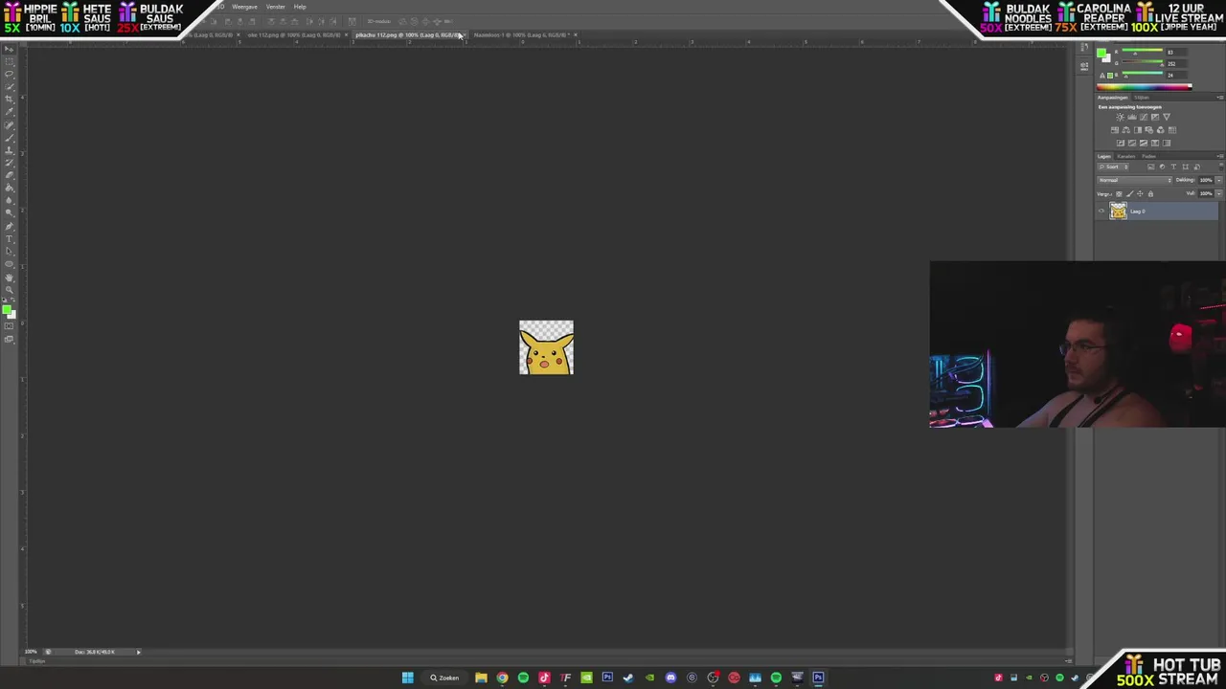Toggle lock image pixels brush icon
This screenshot has width=1226, height=689.
click(1130, 193)
